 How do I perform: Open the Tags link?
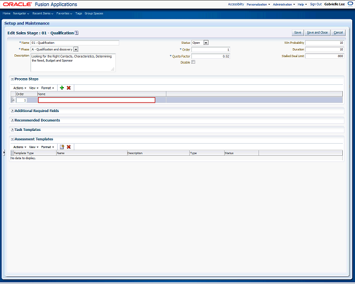point(79,13)
